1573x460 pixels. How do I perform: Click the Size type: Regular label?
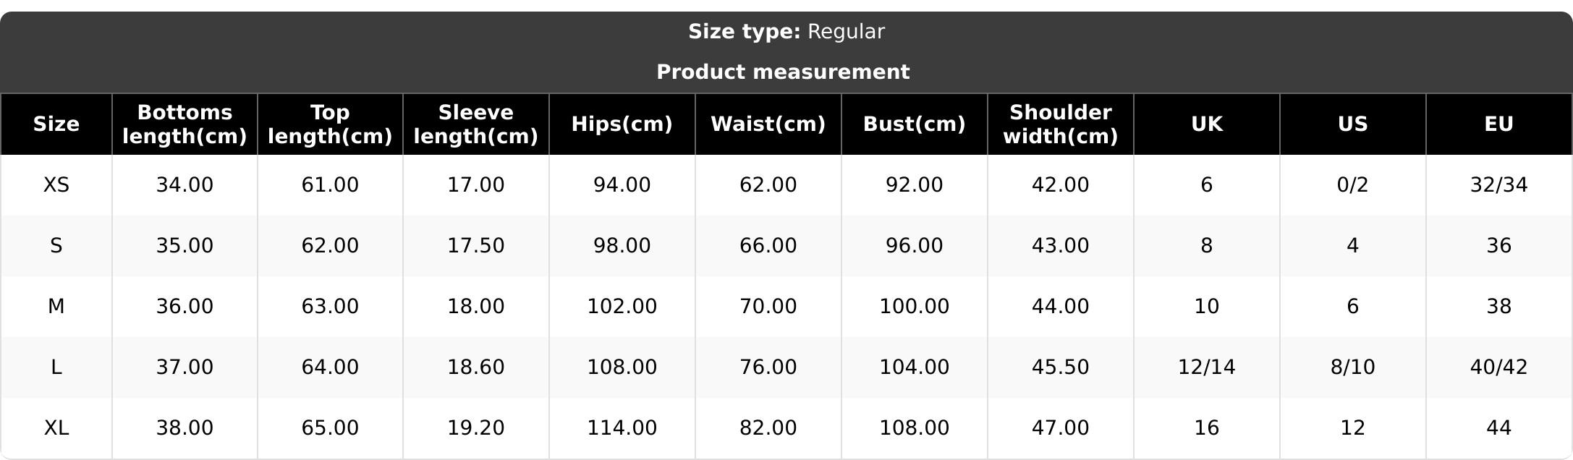tap(786, 32)
